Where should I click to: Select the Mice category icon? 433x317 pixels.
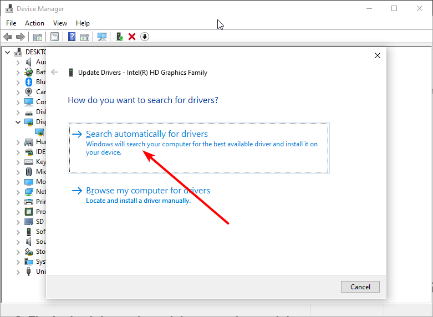pyautogui.click(x=29, y=172)
